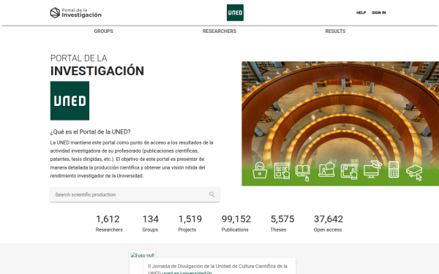This screenshot has height=274, width=439.
Task: Open the library banner image
Action: tap(340, 123)
